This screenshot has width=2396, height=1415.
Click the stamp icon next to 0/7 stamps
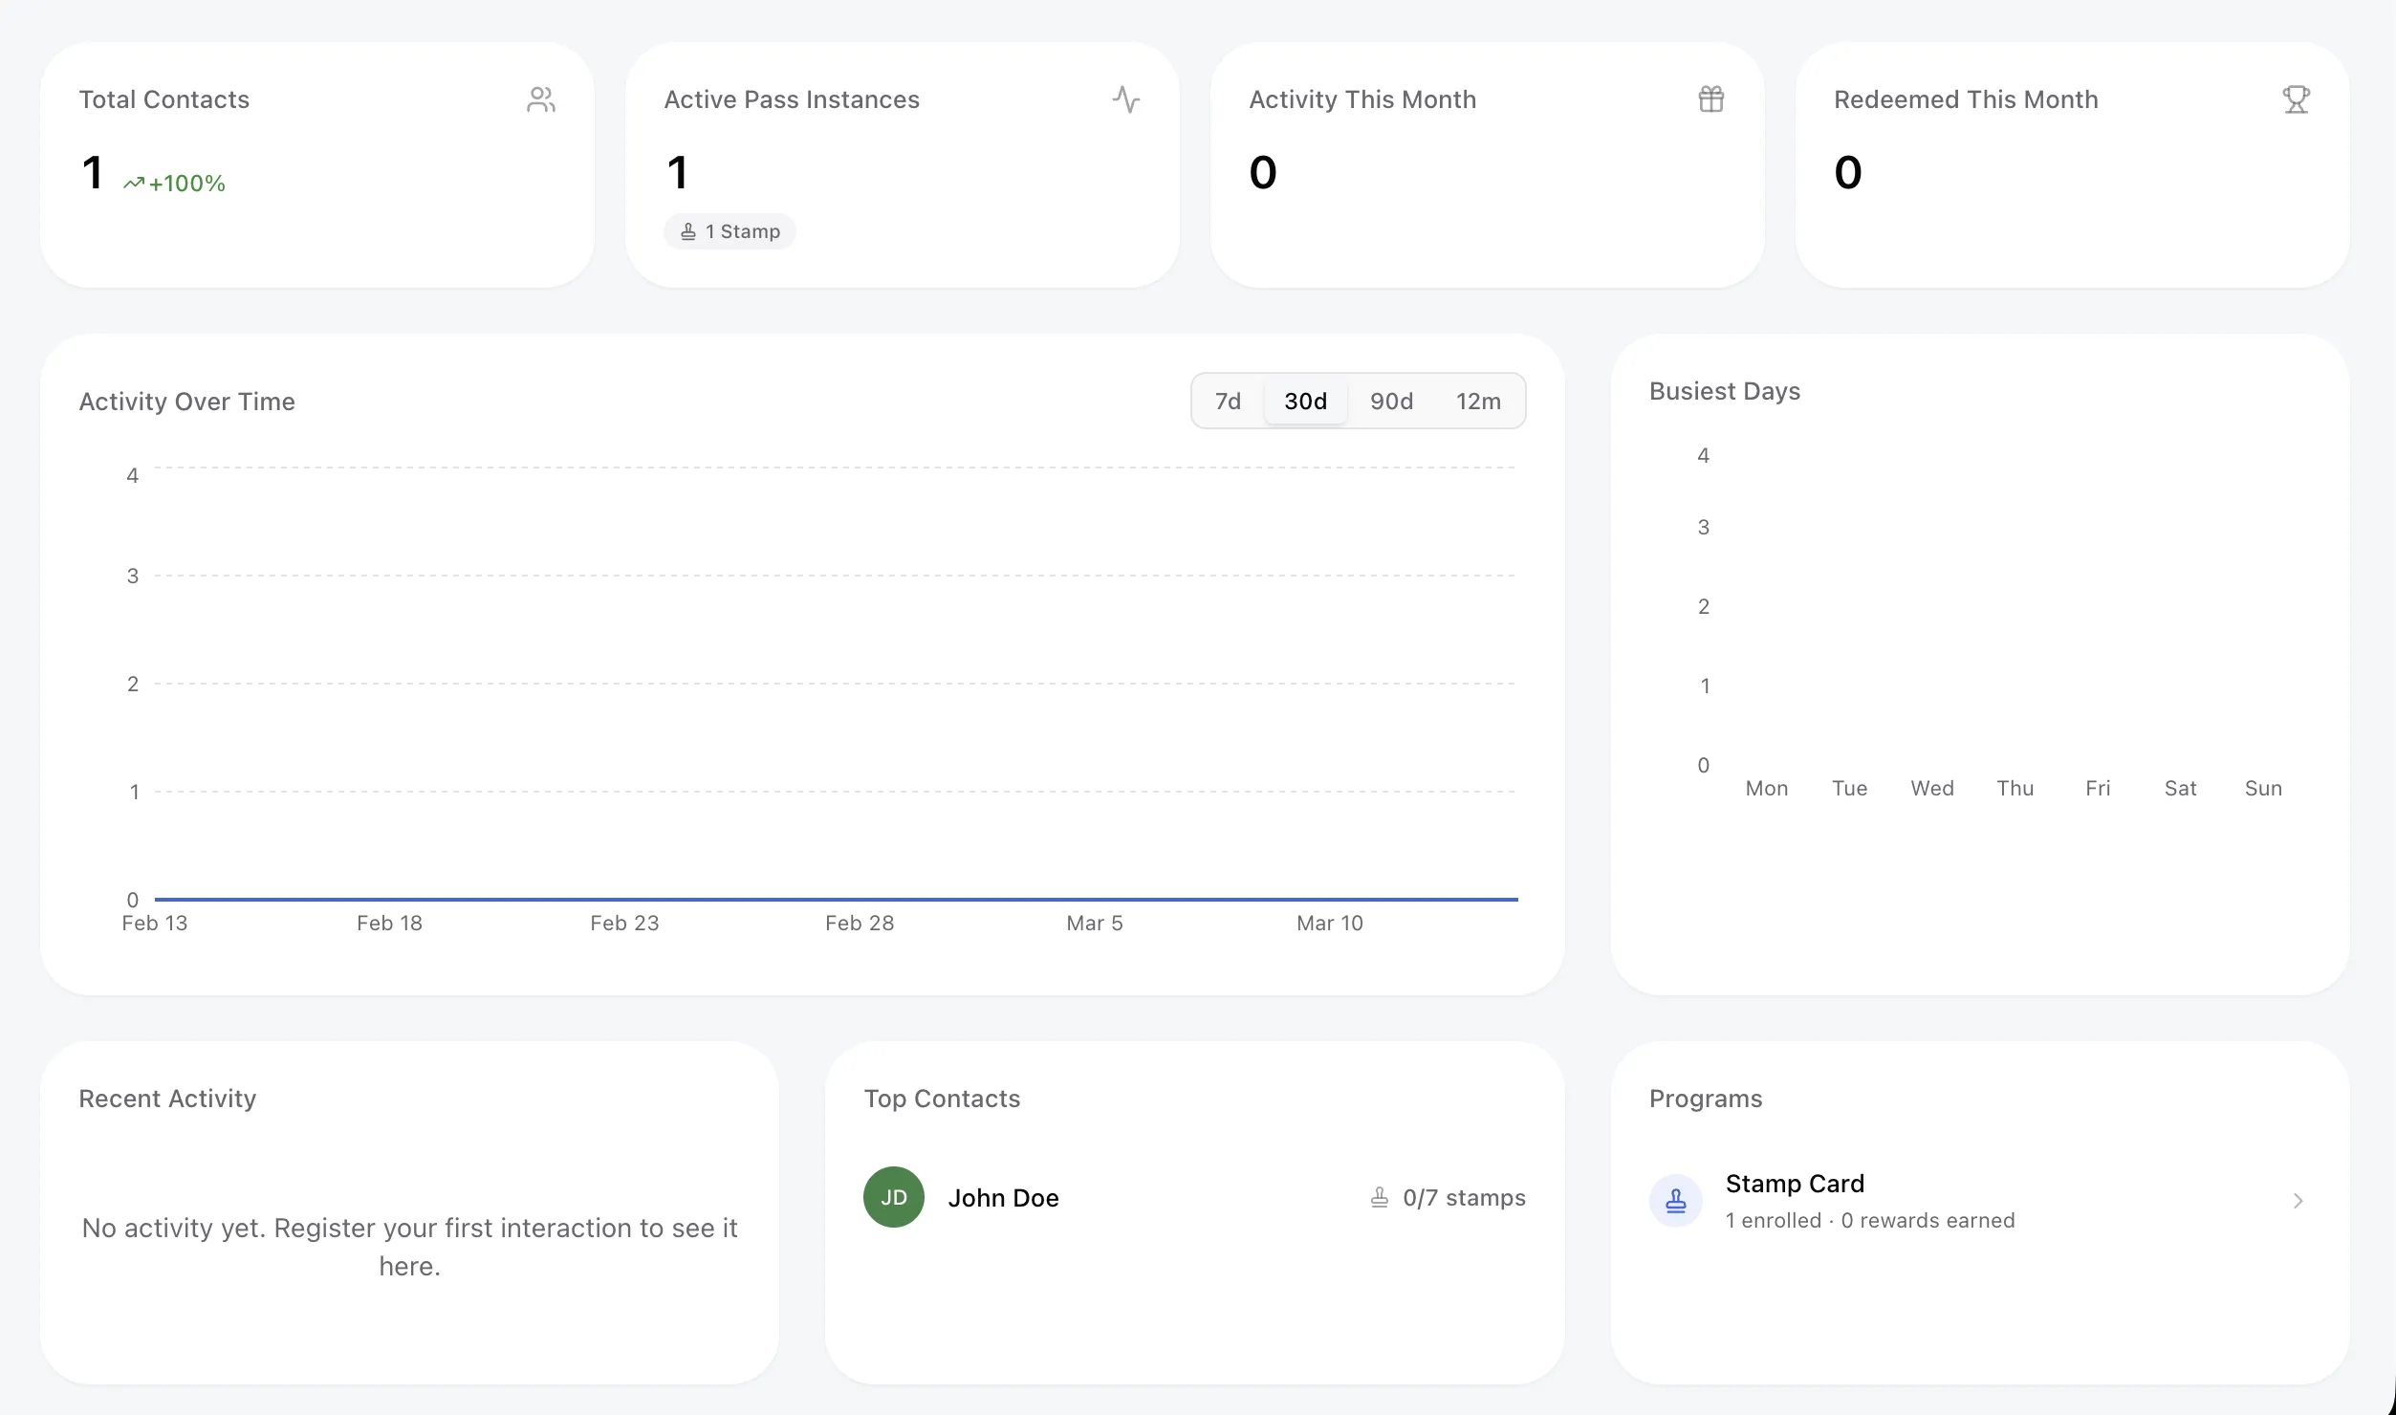click(x=1378, y=1197)
